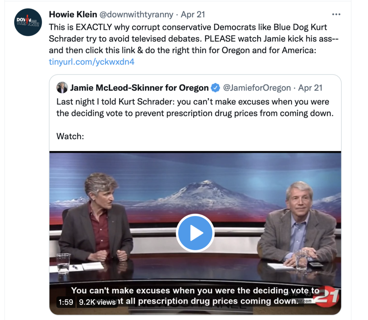Open the quoted tweet's Apr 21 timestamp
This screenshot has width=368, height=320.
tap(310, 88)
